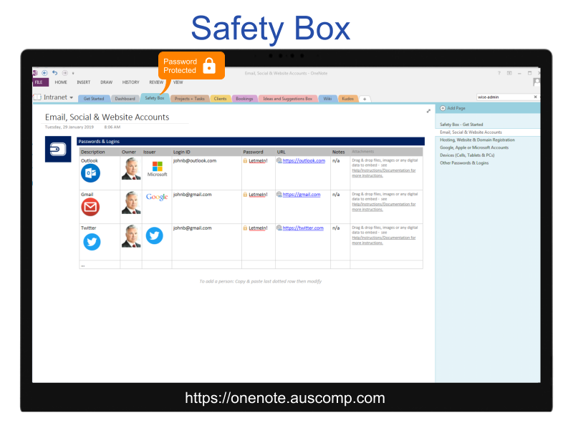Toggle full-page view with the double arrow

[428, 112]
